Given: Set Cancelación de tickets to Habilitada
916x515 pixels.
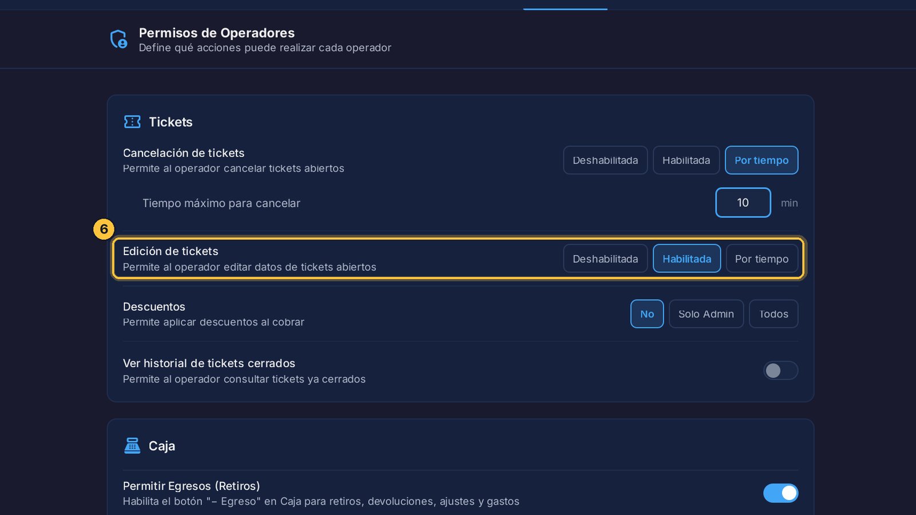Looking at the screenshot, I should tap(686, 160).
